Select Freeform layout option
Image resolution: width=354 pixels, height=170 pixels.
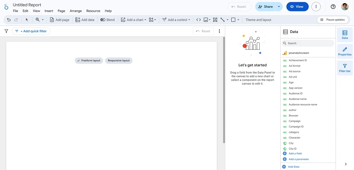click(x=89, y=61)
